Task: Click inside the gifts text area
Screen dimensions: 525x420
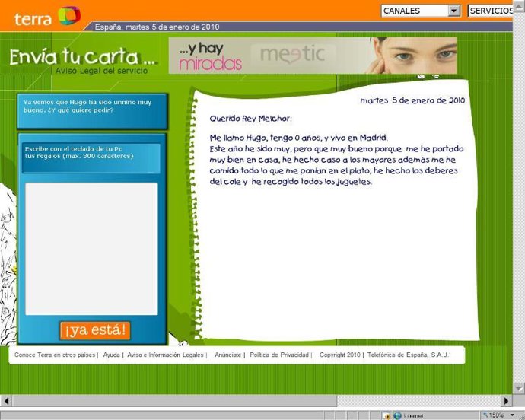Action: (92, 249)
